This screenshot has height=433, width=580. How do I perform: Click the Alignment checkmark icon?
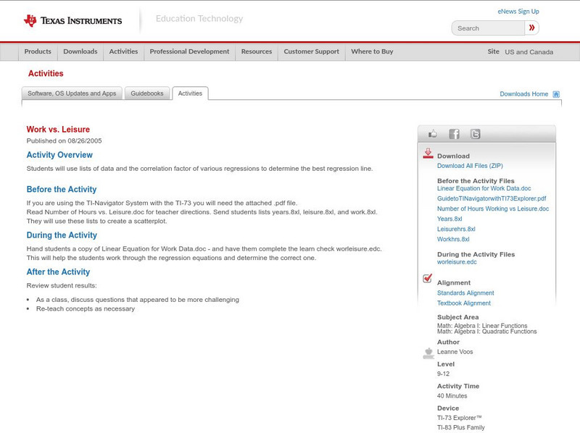pyautogui.click(x=427, y=278)
